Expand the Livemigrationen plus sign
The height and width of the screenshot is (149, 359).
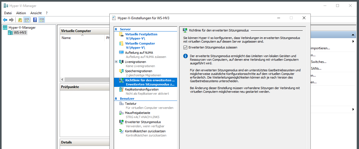116,62
